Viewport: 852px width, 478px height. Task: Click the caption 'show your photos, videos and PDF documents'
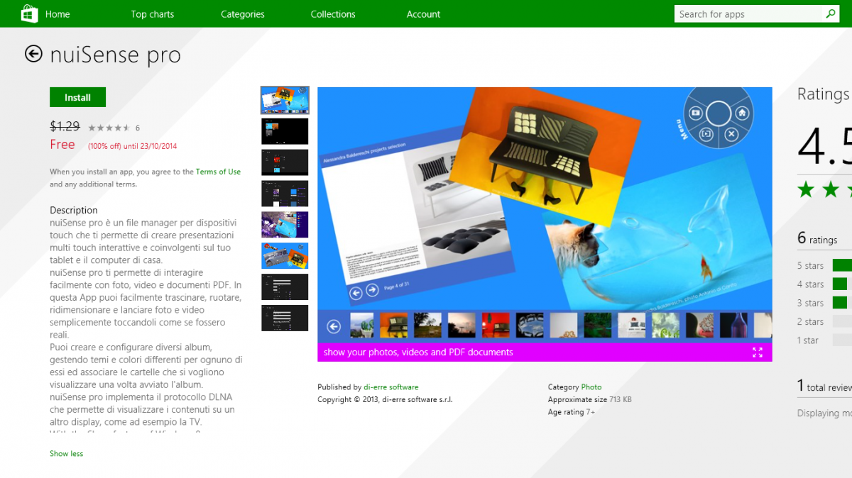[418, 352]
